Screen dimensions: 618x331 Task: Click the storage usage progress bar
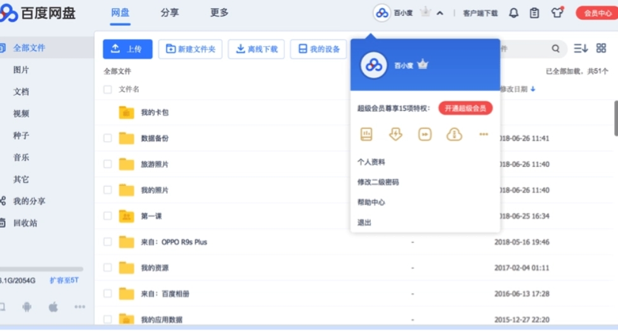click(x=41, y=269)
